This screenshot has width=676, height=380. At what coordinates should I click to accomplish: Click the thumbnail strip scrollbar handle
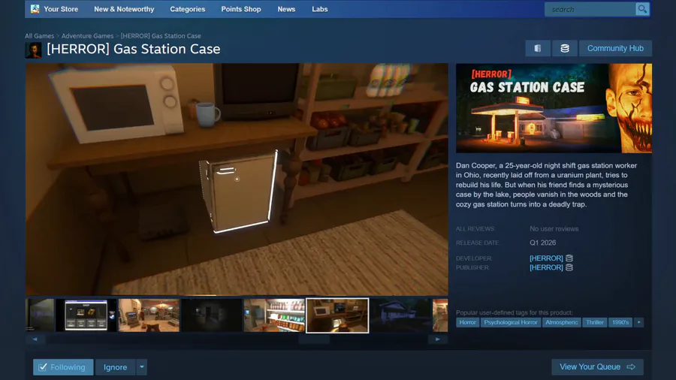click(x=314, y=339)
